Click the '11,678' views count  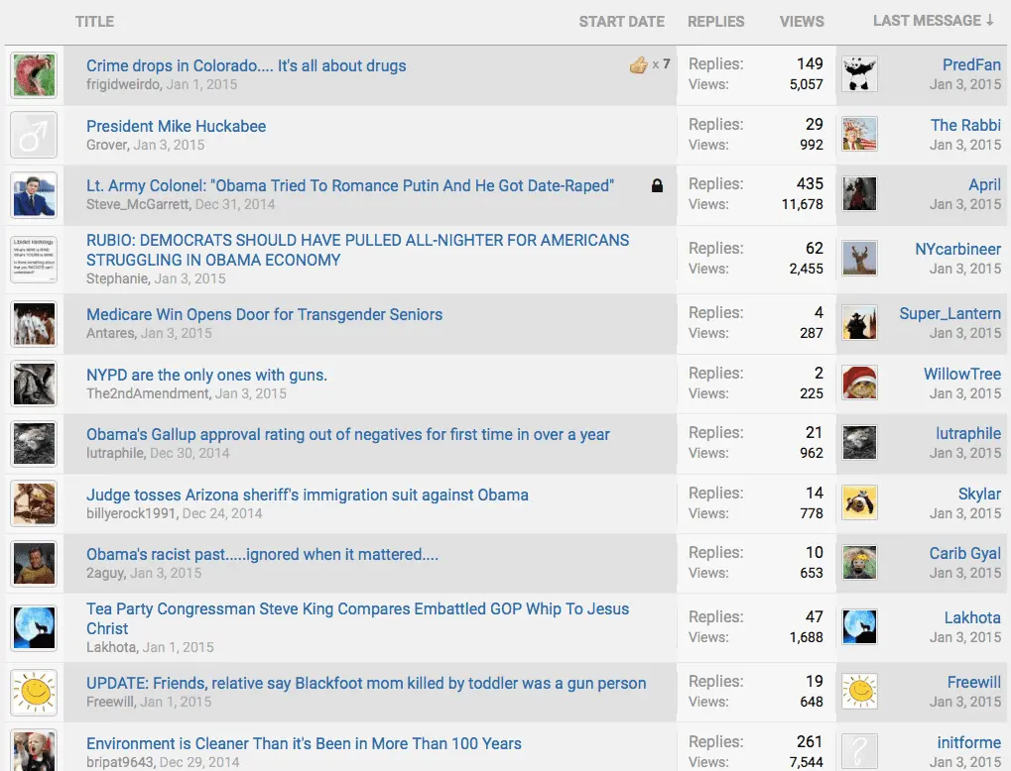[802, 204]
